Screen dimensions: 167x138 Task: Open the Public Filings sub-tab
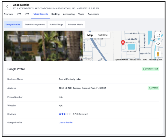[x=56, y=24]
